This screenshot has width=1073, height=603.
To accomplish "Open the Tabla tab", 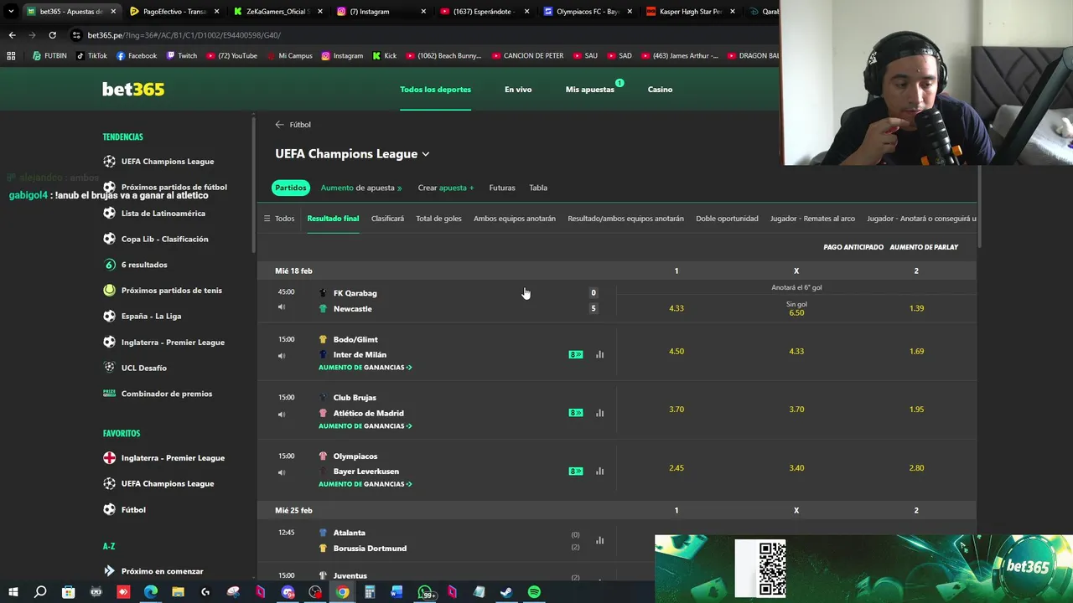I will [538, 188].
